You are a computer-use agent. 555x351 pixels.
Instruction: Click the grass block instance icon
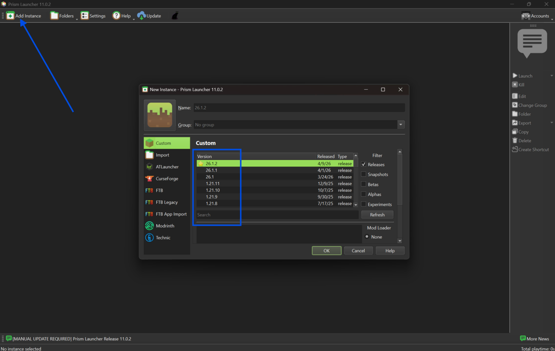pos(160,115)
